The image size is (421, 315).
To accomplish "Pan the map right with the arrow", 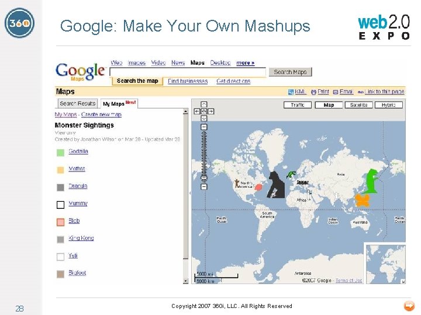I will [211, 111].
